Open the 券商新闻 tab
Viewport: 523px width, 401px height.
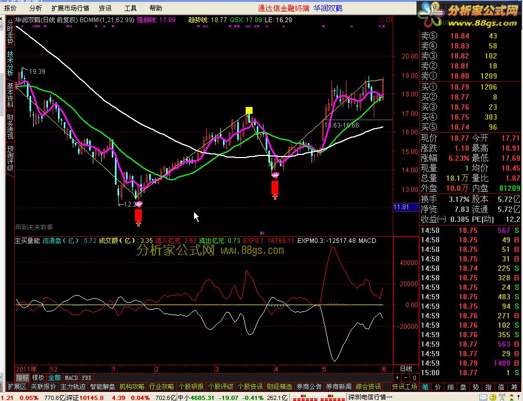[338, 387]
